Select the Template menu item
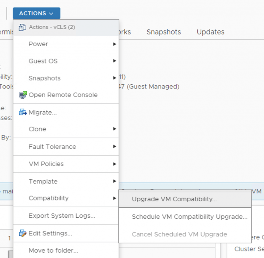Screen dimensions: 264x258 [x=43, y=181]
